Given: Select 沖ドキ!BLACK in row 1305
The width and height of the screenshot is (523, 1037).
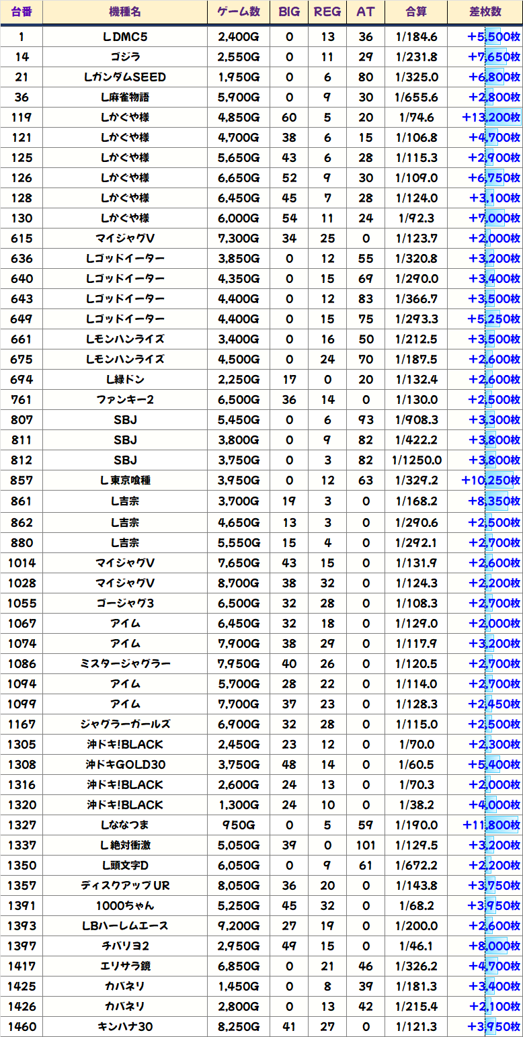Looking at the screenshot, I should pos(125,744).
